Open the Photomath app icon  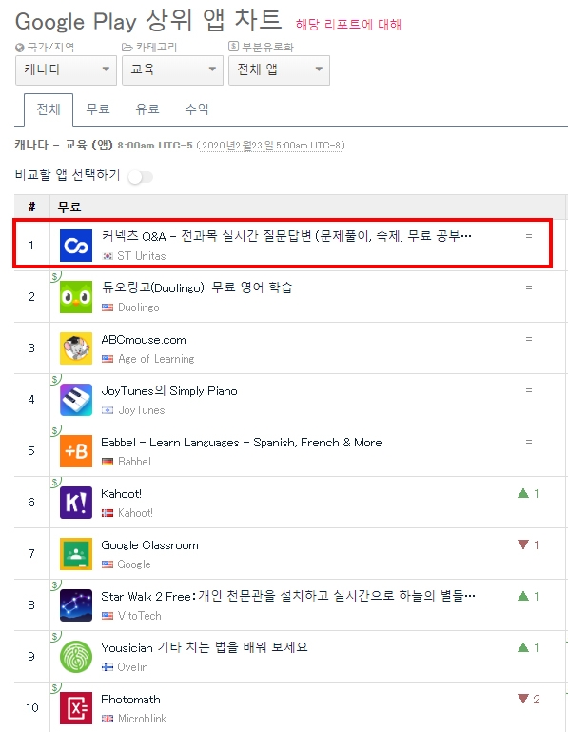coord(76,707)
